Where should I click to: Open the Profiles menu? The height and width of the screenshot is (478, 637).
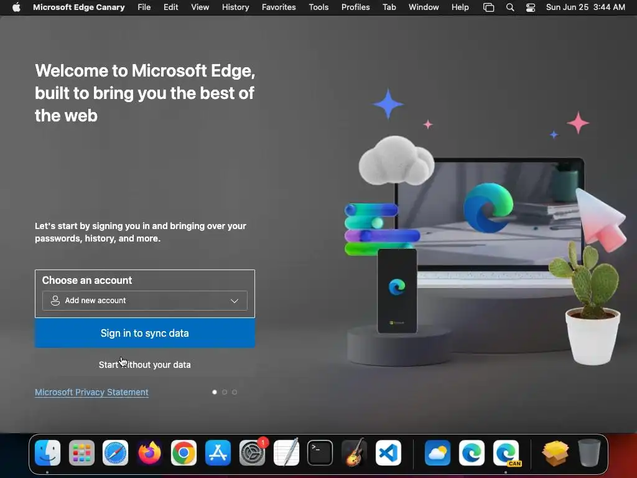pos(355,7)
